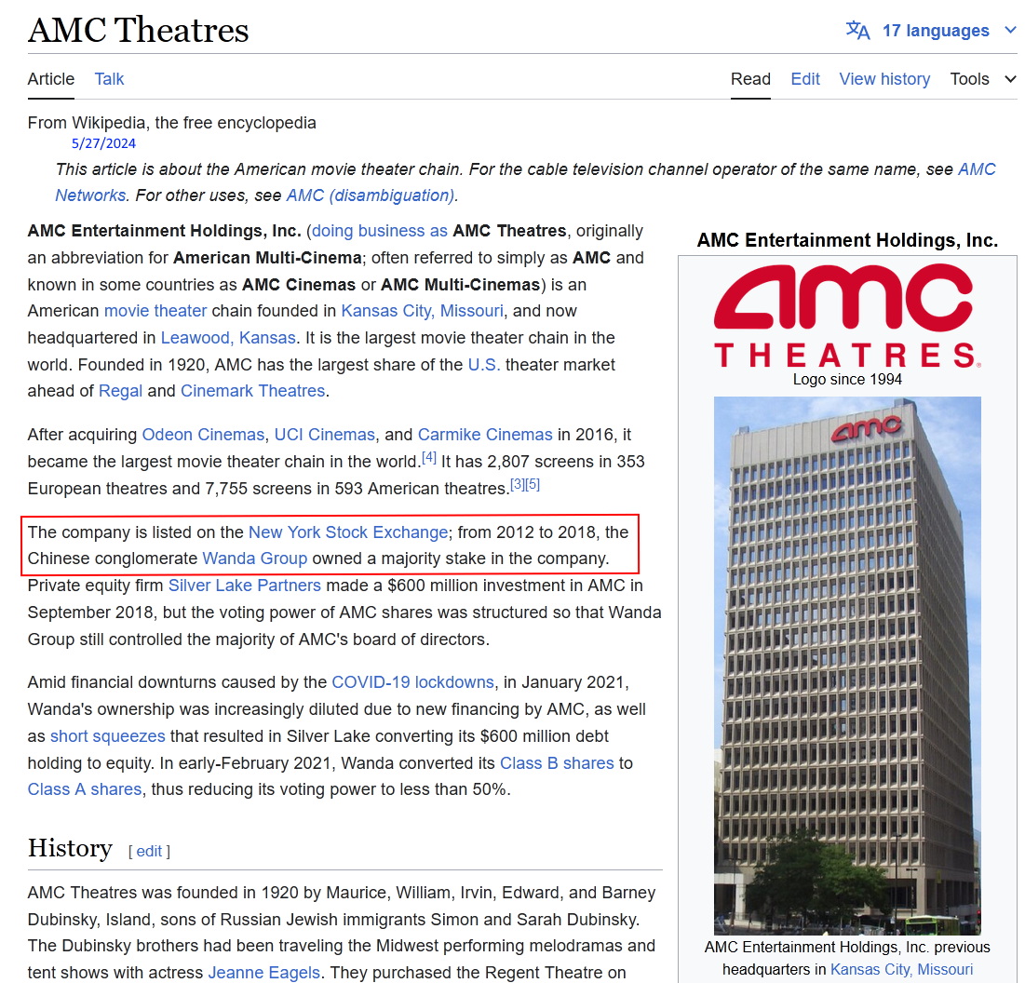This screenshot has width=1025, height=983.
Task: Select the Read tab
Action: pyautogui.click(x=750, y=79)
